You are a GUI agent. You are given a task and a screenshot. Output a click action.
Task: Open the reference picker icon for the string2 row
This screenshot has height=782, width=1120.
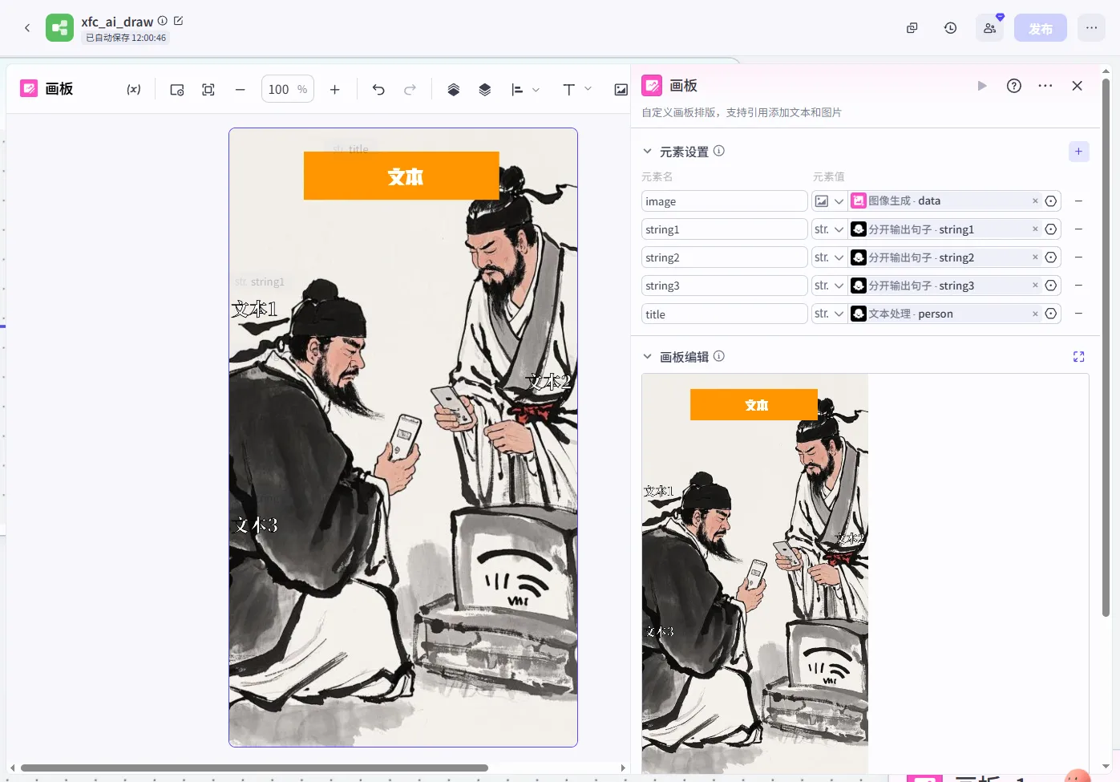1051,257
